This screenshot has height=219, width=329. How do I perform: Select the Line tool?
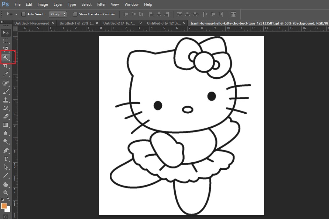click(6, 175)
